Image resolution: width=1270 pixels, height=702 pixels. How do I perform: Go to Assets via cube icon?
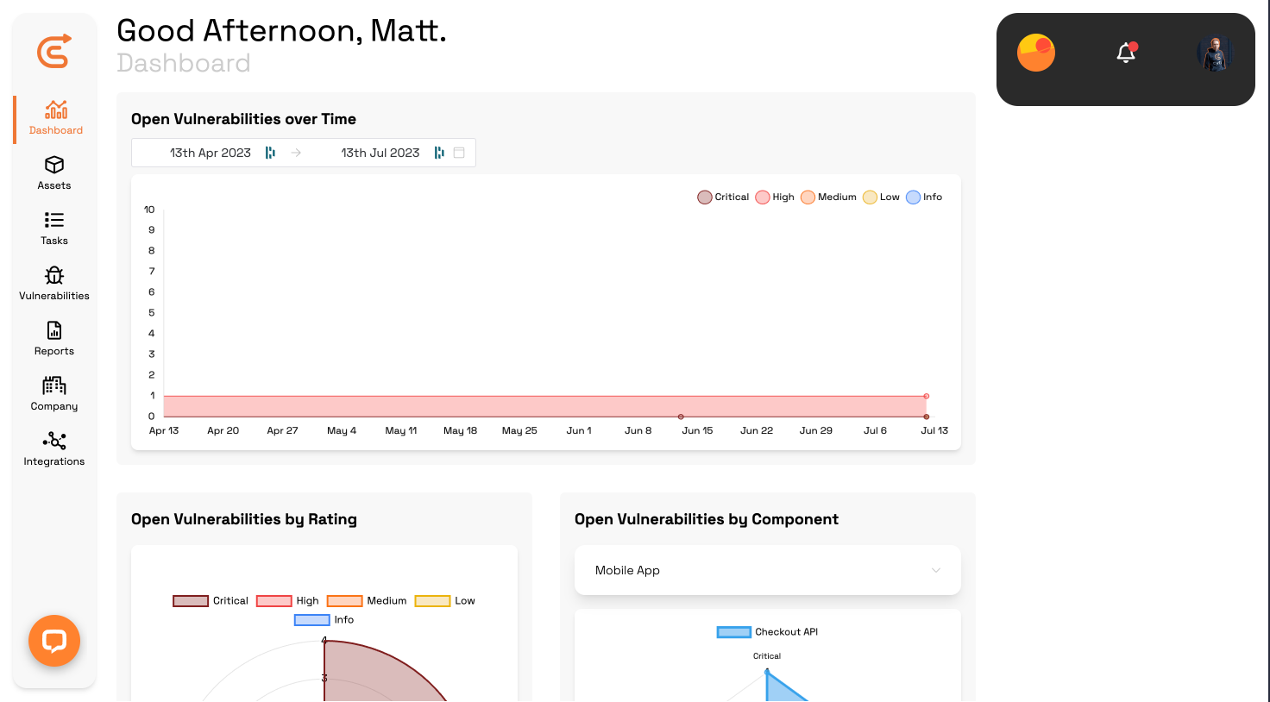click(x=54, y=165)
